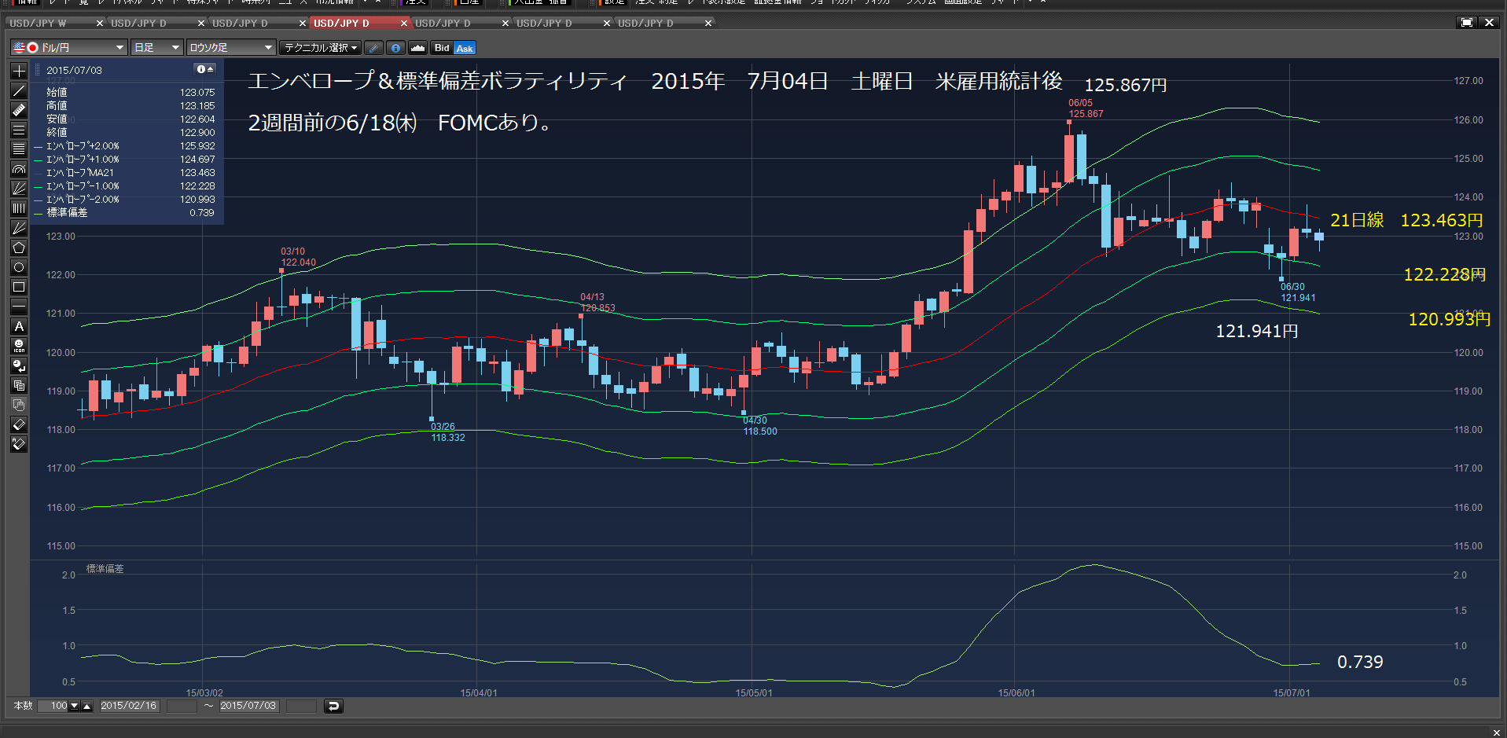The image size is (1507, 738).
Task: Select the eraser tool
Action: 19,424
